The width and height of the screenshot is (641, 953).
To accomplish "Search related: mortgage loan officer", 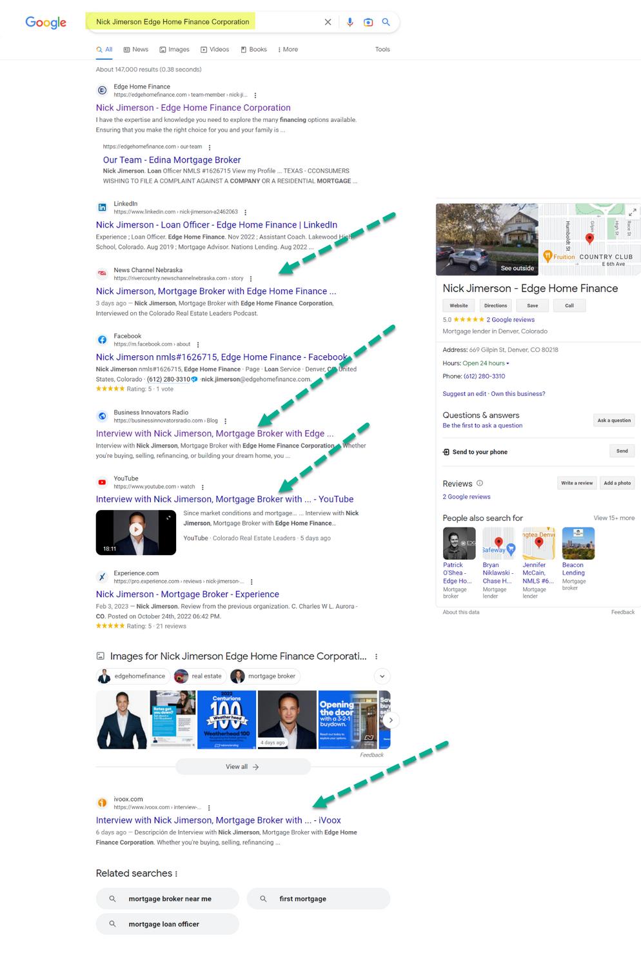I will [168, 924].
